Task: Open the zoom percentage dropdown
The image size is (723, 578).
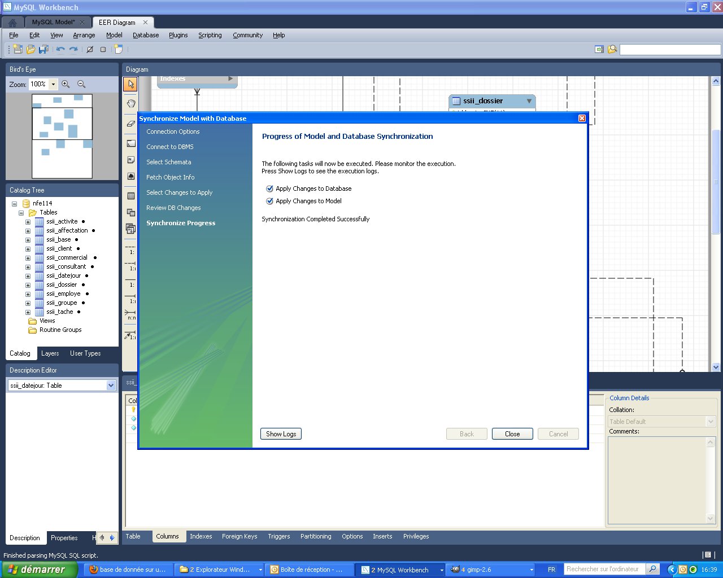Action: point(54,84)
